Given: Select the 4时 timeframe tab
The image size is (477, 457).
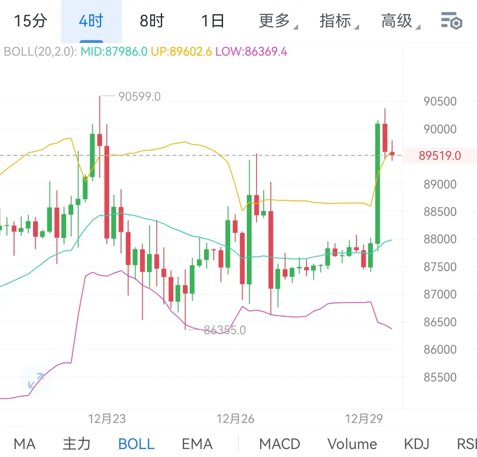Looking at the screenshot, I should click(91, 21).
